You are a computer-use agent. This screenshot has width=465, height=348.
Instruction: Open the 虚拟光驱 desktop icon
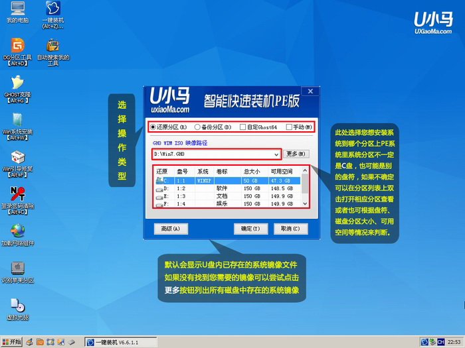(x=17, y=310)
